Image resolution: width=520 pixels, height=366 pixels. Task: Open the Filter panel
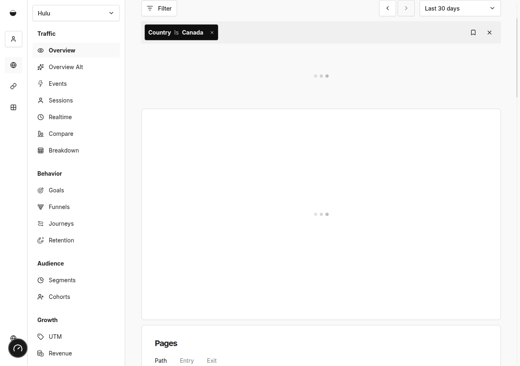[x=159, y=8]
